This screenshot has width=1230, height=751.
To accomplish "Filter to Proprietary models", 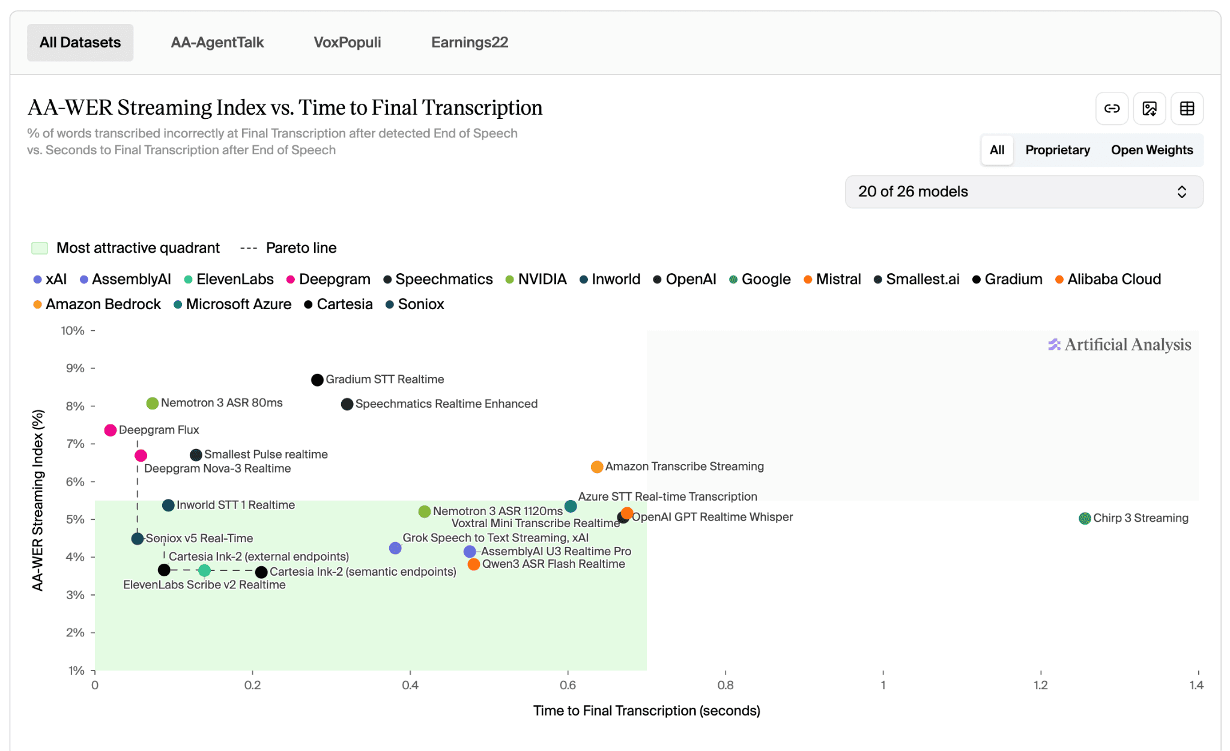I will [x=1058, y=150].
